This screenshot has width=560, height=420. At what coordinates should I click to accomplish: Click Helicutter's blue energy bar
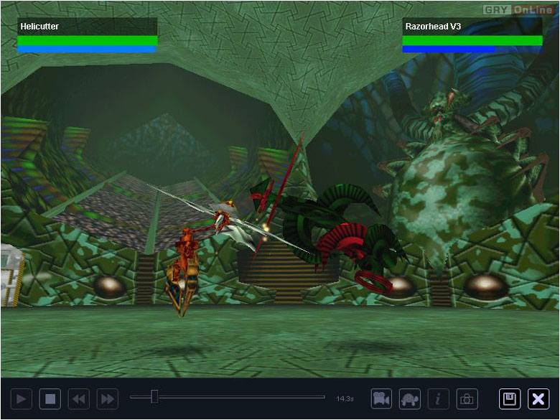(87, 50)
